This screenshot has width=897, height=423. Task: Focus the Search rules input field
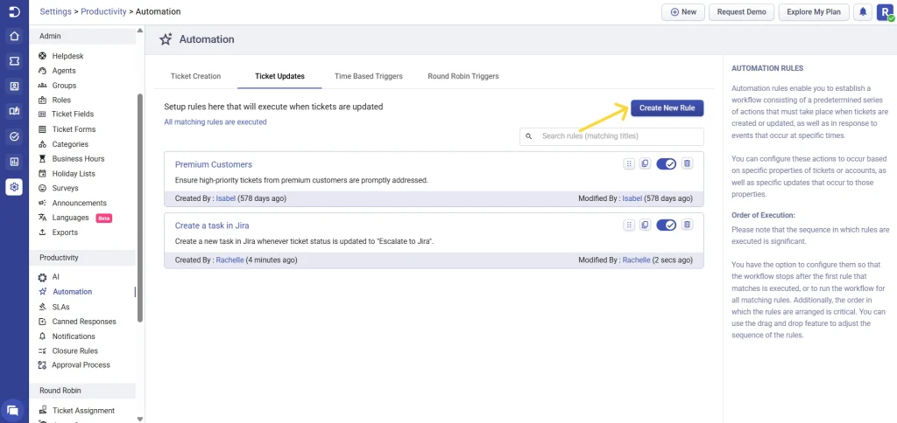(611, 136)
